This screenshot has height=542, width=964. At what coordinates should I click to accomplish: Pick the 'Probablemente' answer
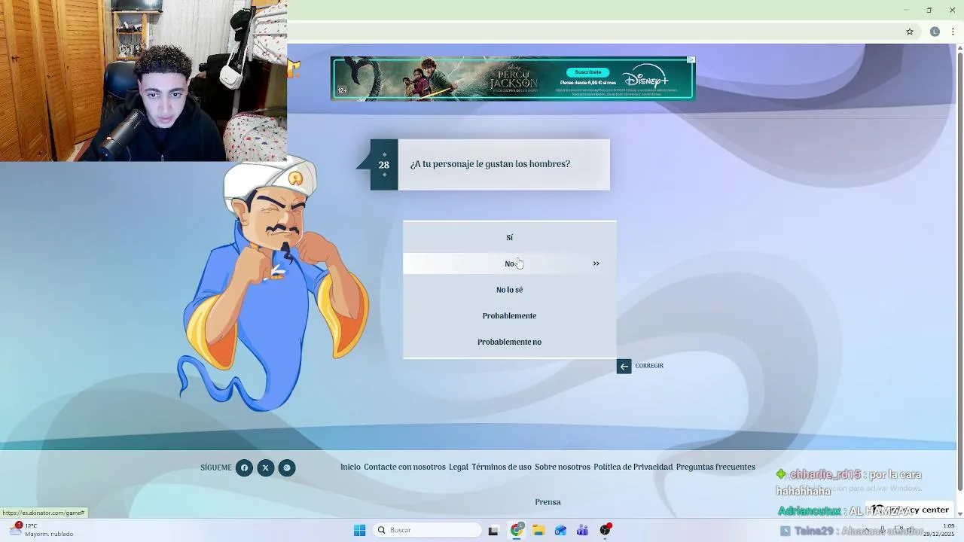coord(509,315)
